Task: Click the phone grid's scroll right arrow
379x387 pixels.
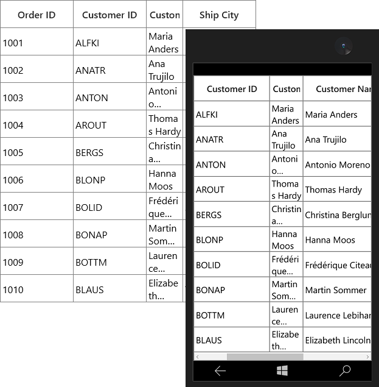Action: click(x=367, y=357)
